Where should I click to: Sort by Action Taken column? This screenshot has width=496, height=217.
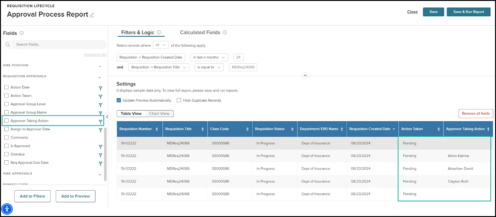[x=439, y=129]
